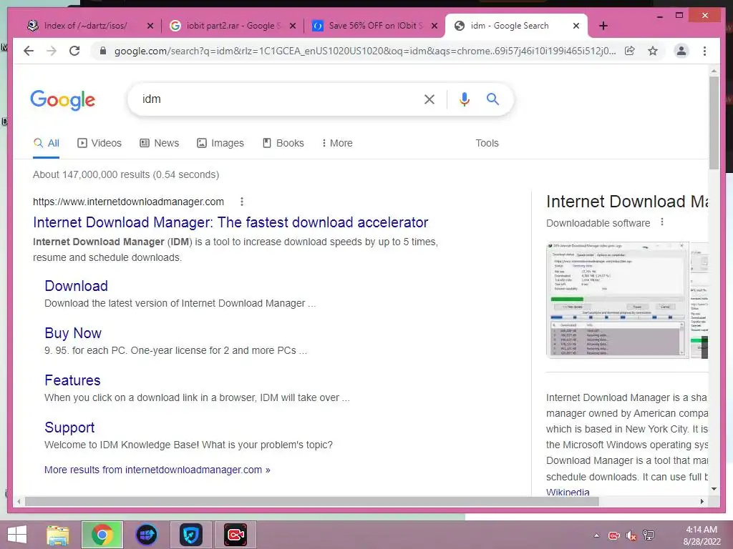This screenshot has width=733, height=549.
Task: Click the Chrome taskbar icon
Action: pyautogui.click(x=102, y=535)
